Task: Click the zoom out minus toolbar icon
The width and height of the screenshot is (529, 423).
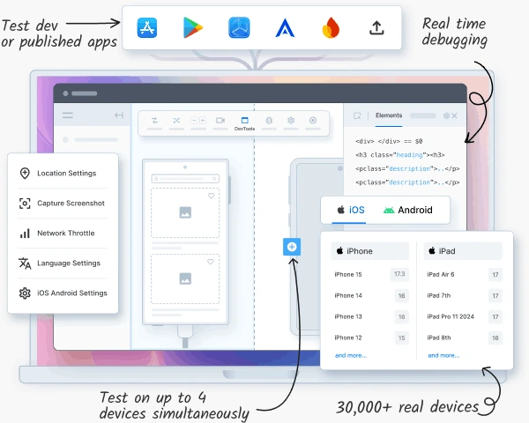Action: pos(194,121)
